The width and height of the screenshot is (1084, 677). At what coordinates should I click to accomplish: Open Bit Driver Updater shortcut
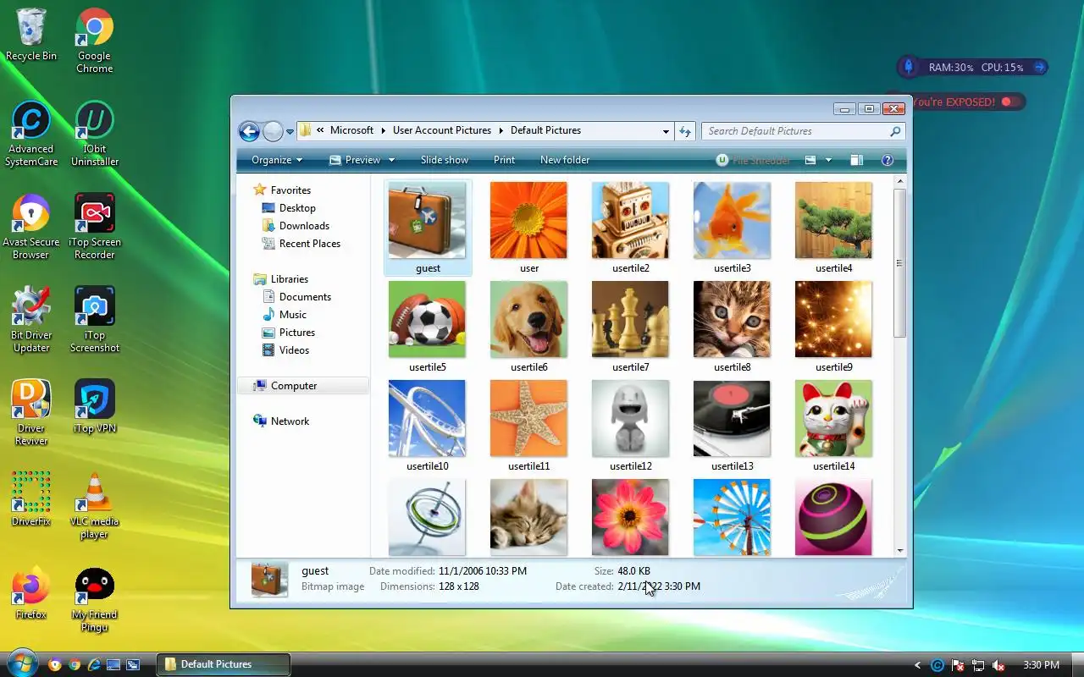(31, 320)
